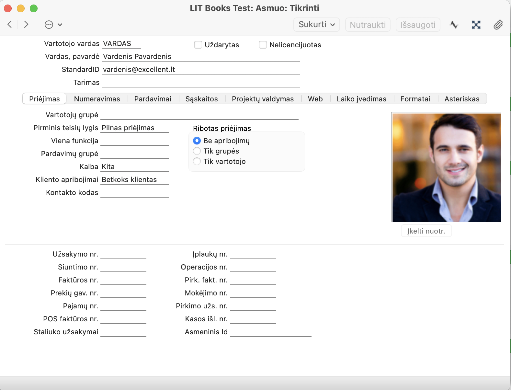The height and width of the screenshot is (390, 511).
Task: Click the Vartotojų grupė input field
Action: [199, 115]
